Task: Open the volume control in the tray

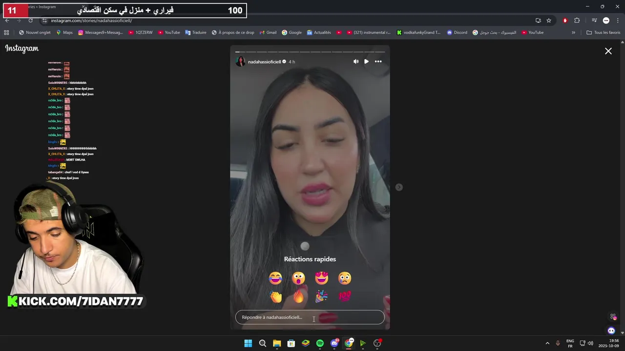Action: click(590, 343)
